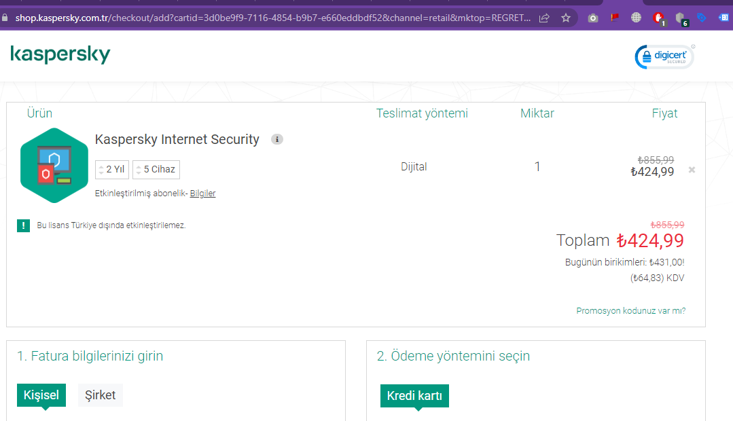The height and width of the screenshot is (421, 733).
Task: Click the '(₺64,83) KDV' tax text
Action: [x=657, y=278]
